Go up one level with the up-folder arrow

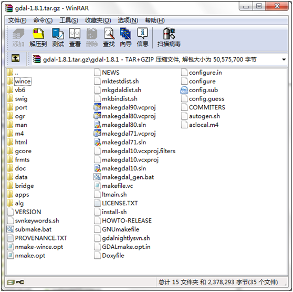pos(16,58)
